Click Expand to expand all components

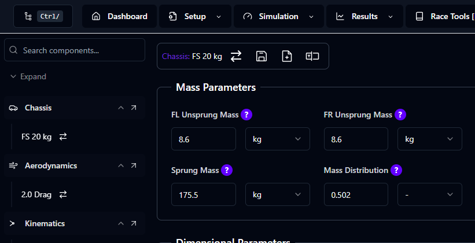pos(28,76)
